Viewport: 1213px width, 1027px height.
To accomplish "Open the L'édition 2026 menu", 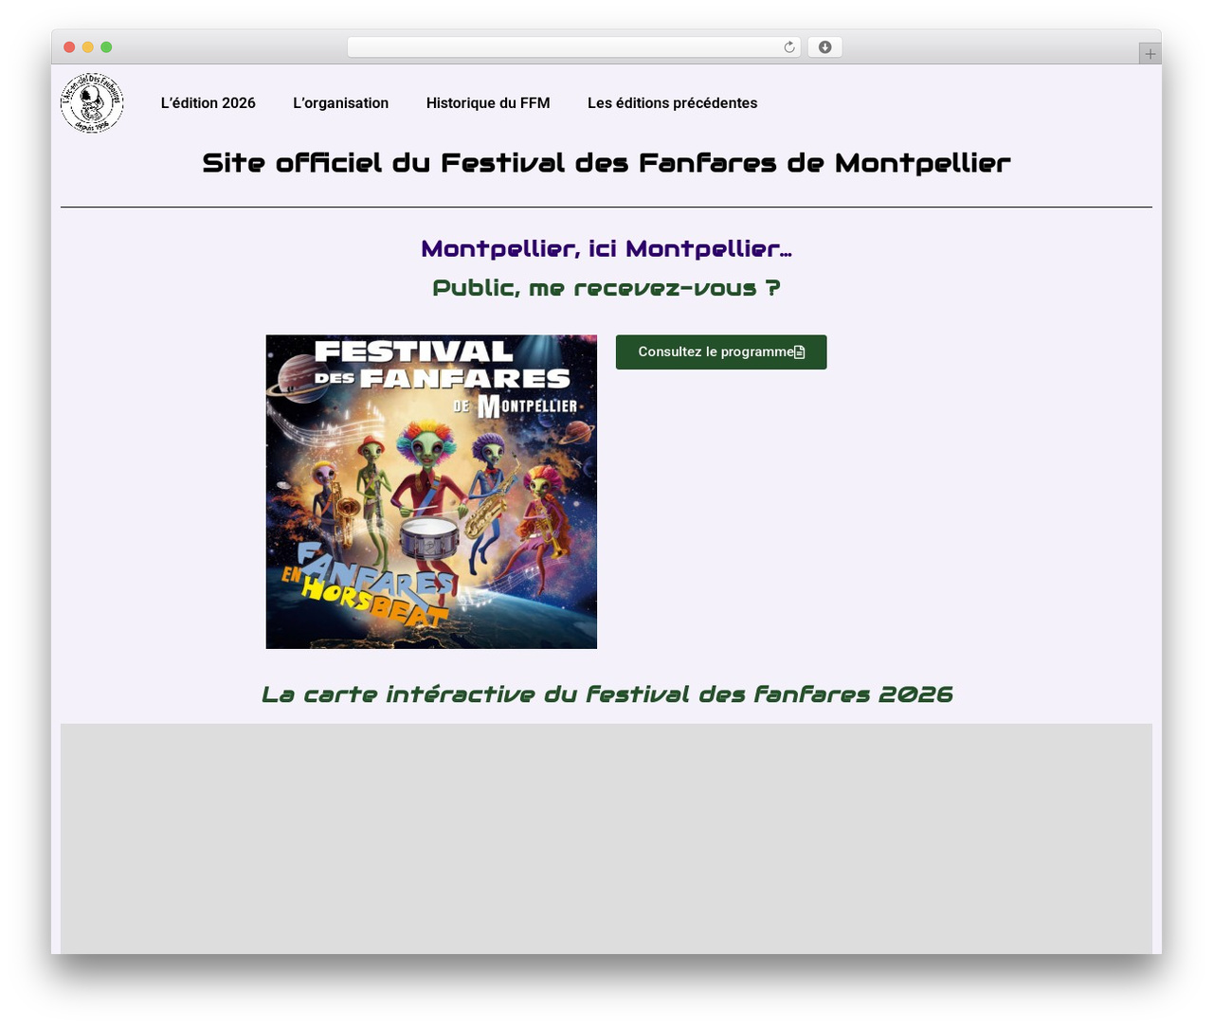I will [x=208, y=103].
